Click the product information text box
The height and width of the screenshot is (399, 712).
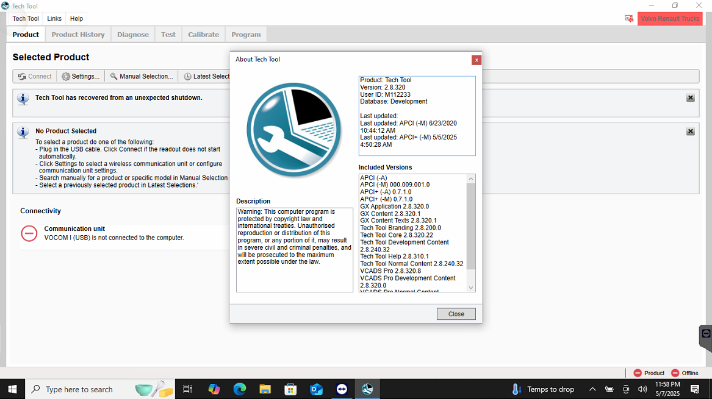(417, 116)
